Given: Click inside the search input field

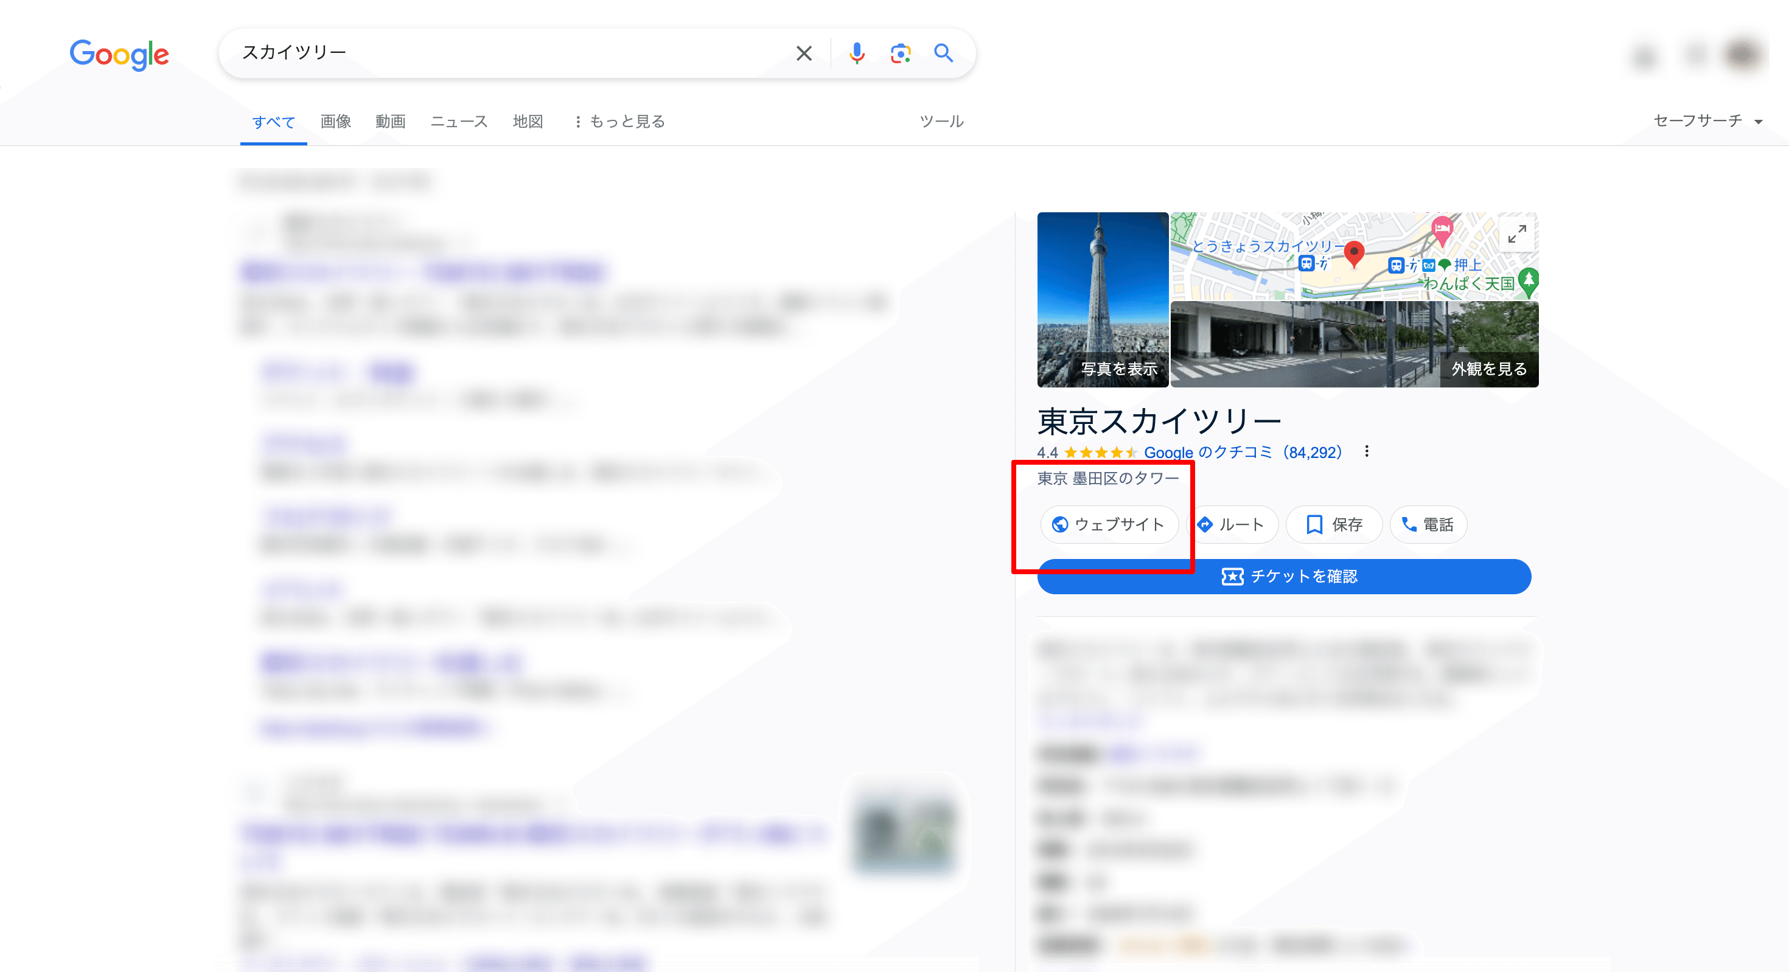Looking at the screenshot, I should 486,53.
